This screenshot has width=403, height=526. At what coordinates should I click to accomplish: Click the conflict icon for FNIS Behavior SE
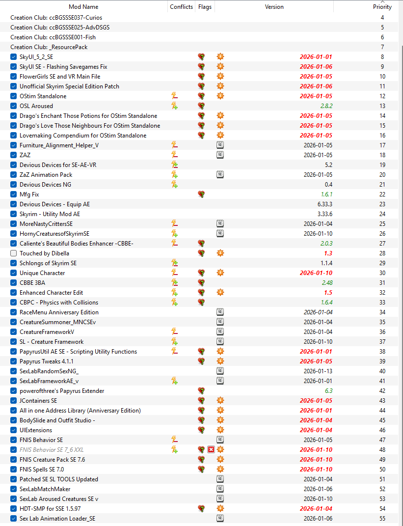click(174, 440)
